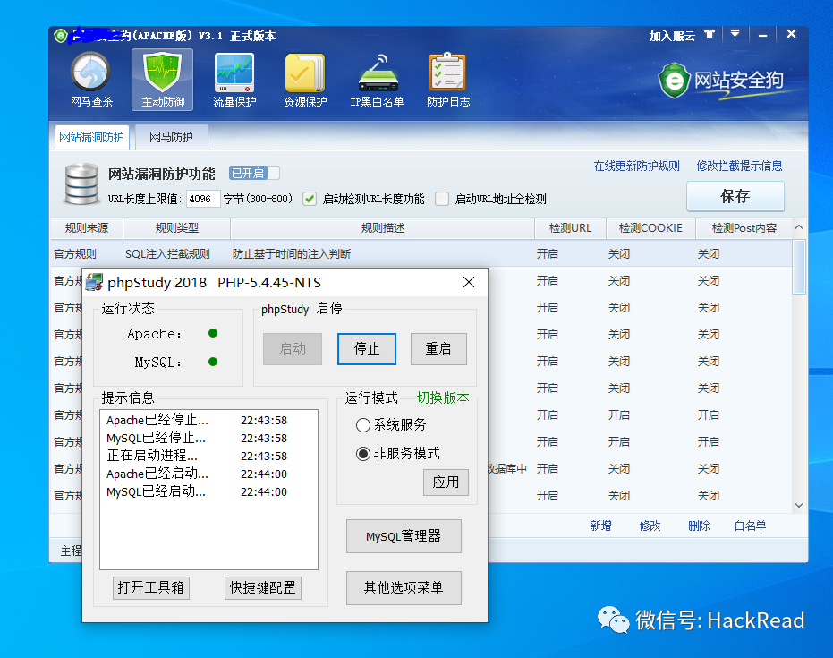Image resolution: width=833 pixels, height=658 pixels.
Task: Open the 资源保护 resource protection icon
Action: pos(305,80)
